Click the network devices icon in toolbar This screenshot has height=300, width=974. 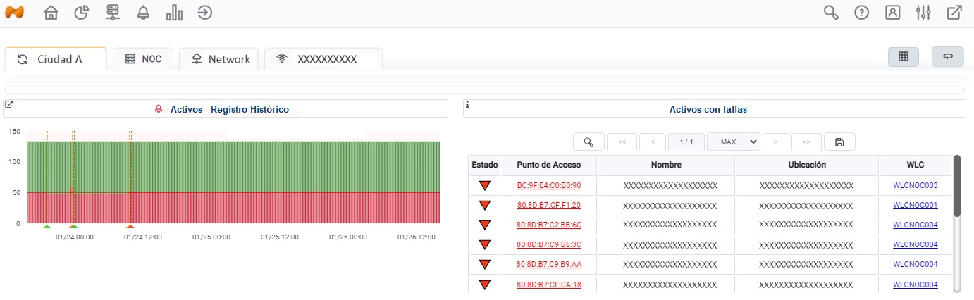(x=113, y=13)
